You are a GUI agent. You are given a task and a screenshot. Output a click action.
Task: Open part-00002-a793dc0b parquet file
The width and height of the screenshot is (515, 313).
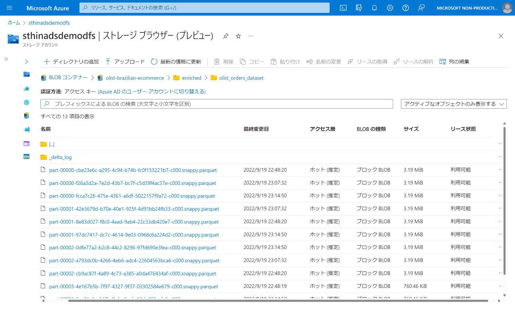click(134, 260)
